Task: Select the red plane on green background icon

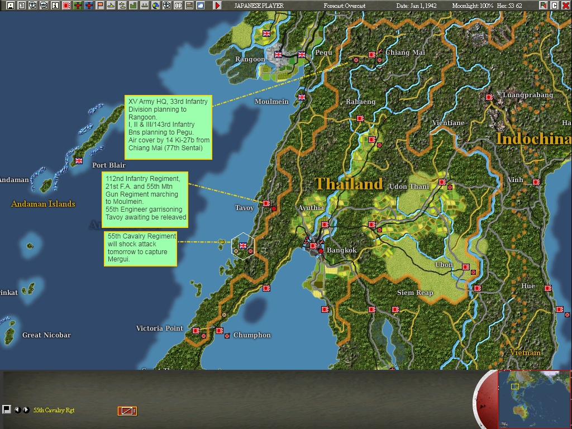Action: tap(77, 6)
